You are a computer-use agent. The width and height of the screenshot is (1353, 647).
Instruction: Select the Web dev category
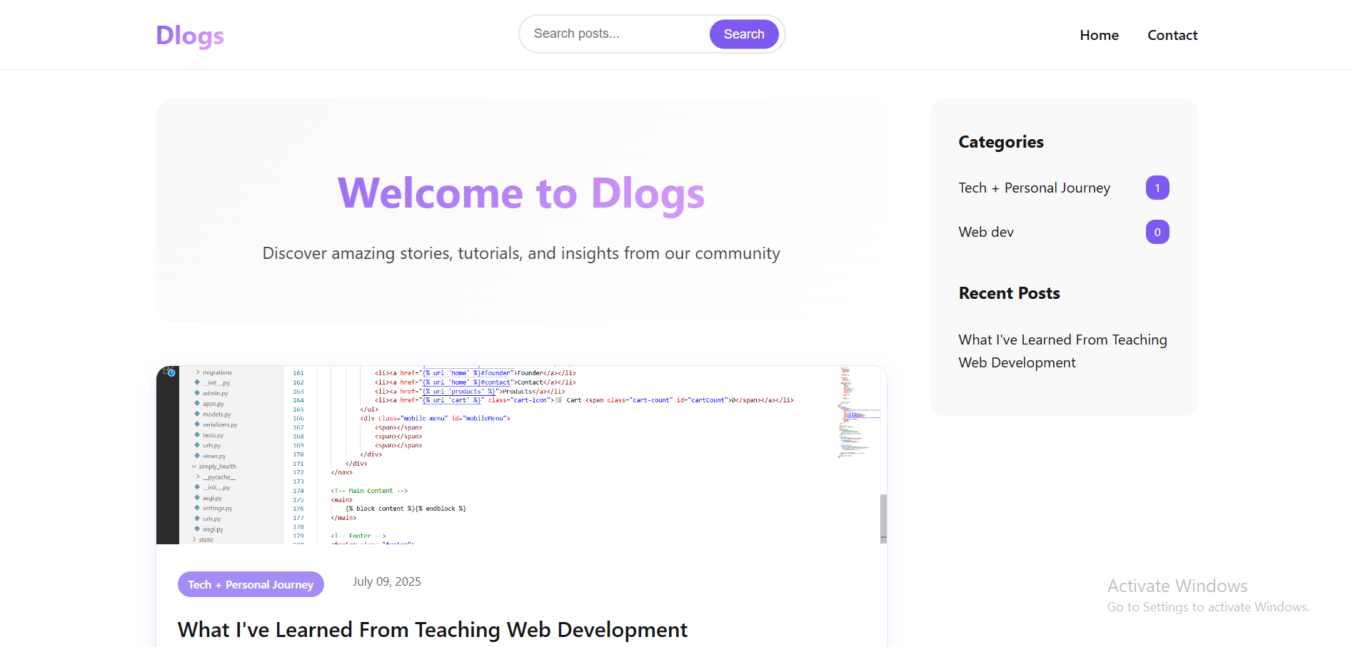point(986,232)
